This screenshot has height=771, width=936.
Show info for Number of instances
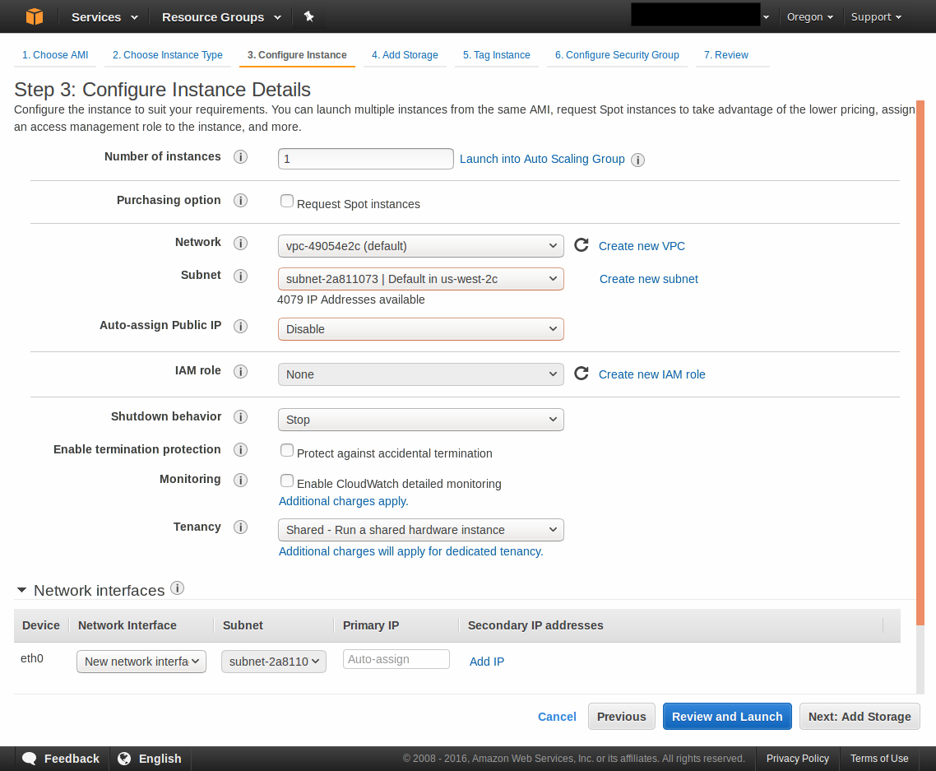(x=240, y=157)
